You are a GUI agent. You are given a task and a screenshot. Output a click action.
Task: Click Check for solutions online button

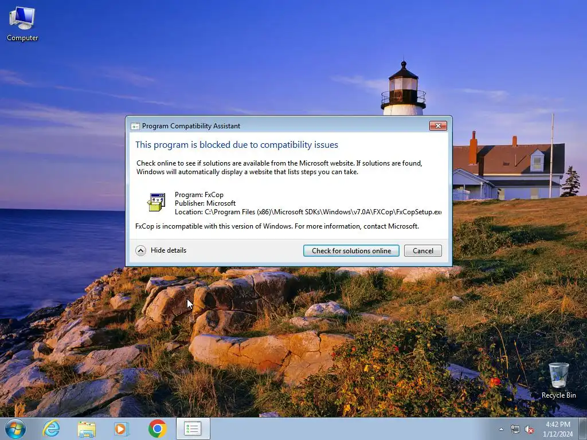pos(351,251)
